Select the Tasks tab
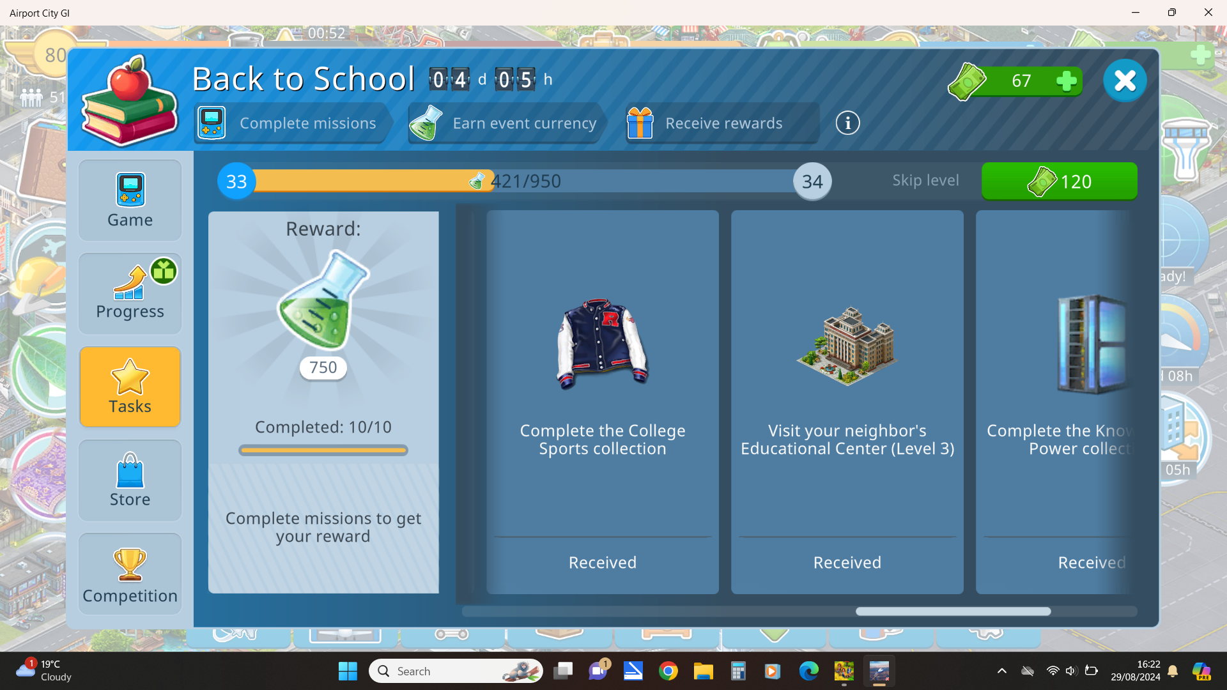This screenshot has height=690, width=1227. pos(130,387)
